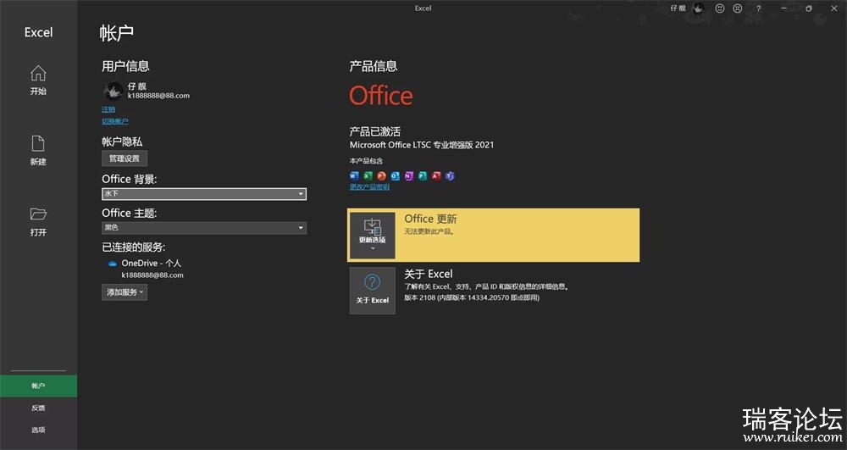Click the k1888888@88.com text under OneDrive
The height and width of the screenshot is (450, 847).
[152, 275]
